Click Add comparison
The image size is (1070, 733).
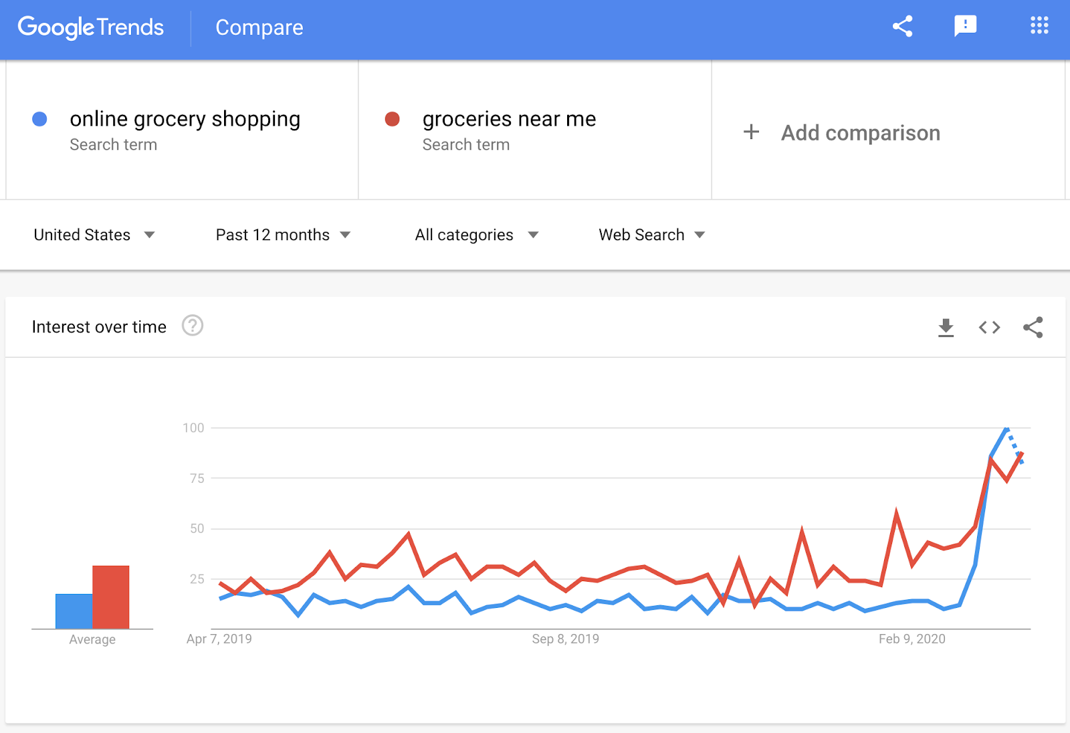point(860,133)
